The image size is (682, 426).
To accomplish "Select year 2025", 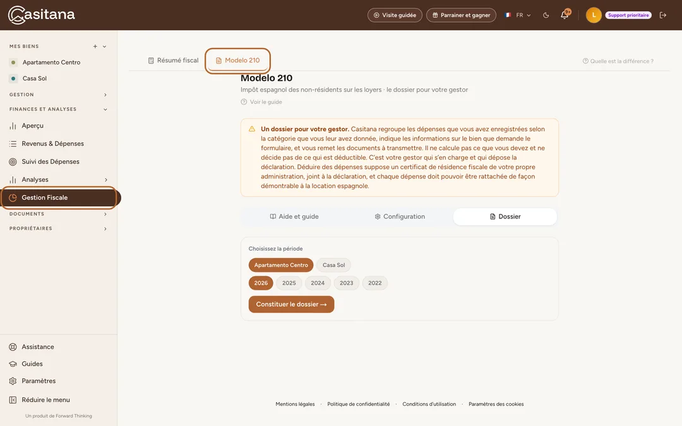I will point(289,283).
